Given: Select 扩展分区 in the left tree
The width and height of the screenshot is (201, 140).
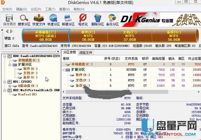Looking at the screenshot, I should [25, 65].
